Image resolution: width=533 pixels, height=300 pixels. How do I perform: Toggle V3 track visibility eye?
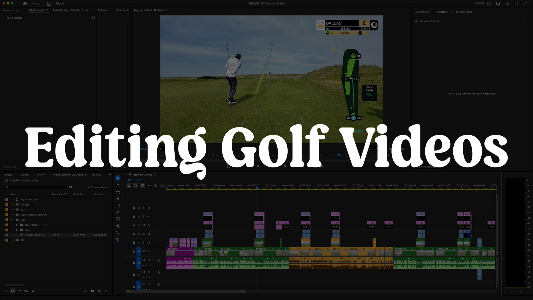[149, 234]
